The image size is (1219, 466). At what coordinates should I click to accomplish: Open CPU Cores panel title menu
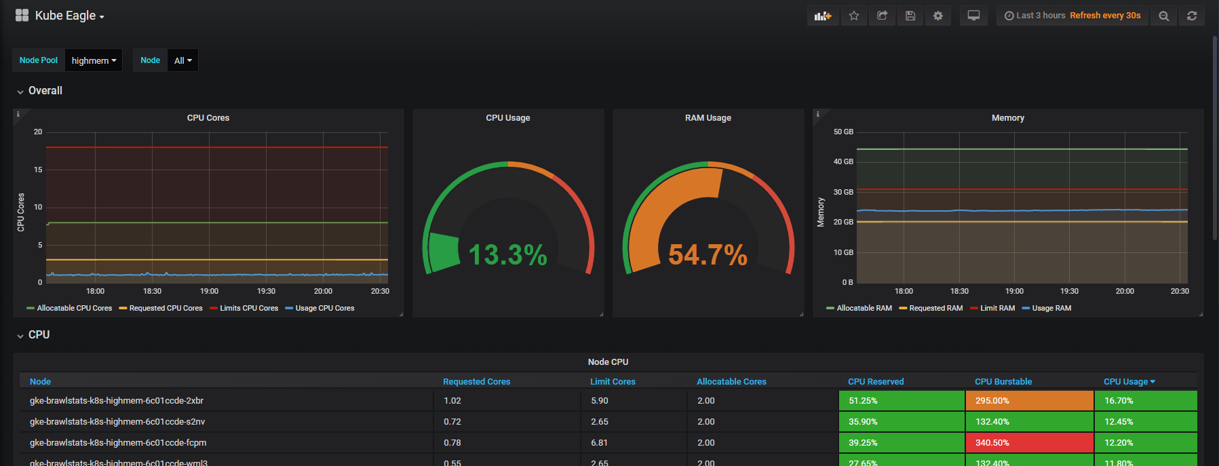coord(208,118)
